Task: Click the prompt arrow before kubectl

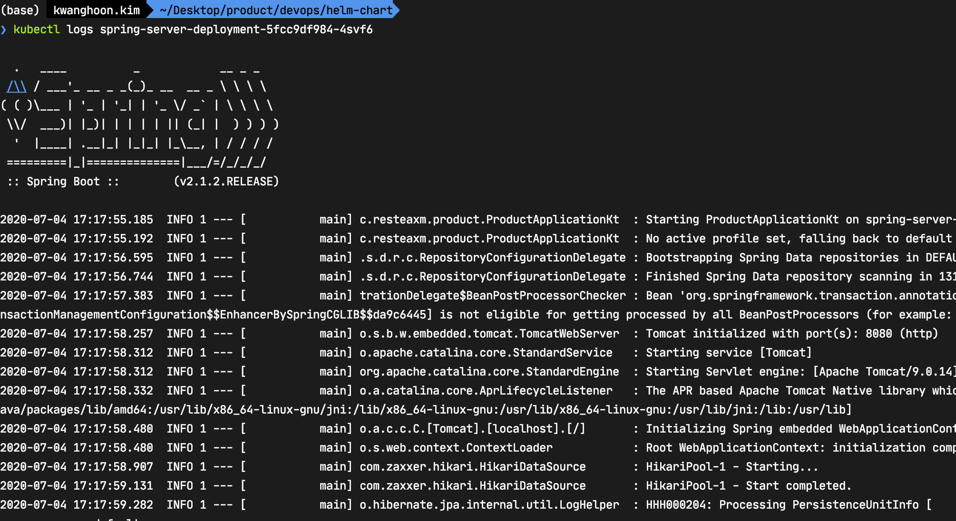Action: [4, 29]
